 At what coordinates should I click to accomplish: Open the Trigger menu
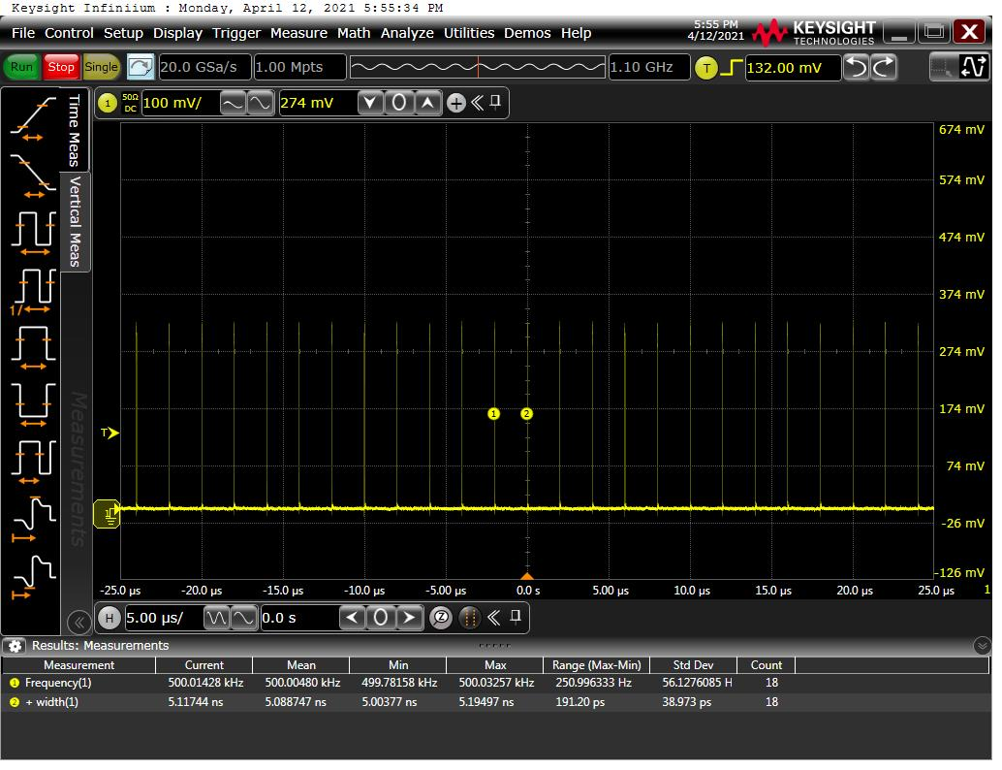tap(236, 33)
